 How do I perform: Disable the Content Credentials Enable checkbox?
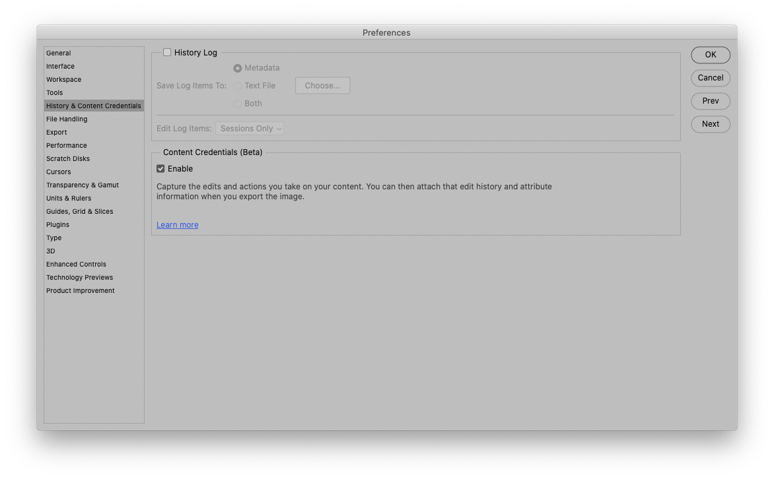[160, 168]
